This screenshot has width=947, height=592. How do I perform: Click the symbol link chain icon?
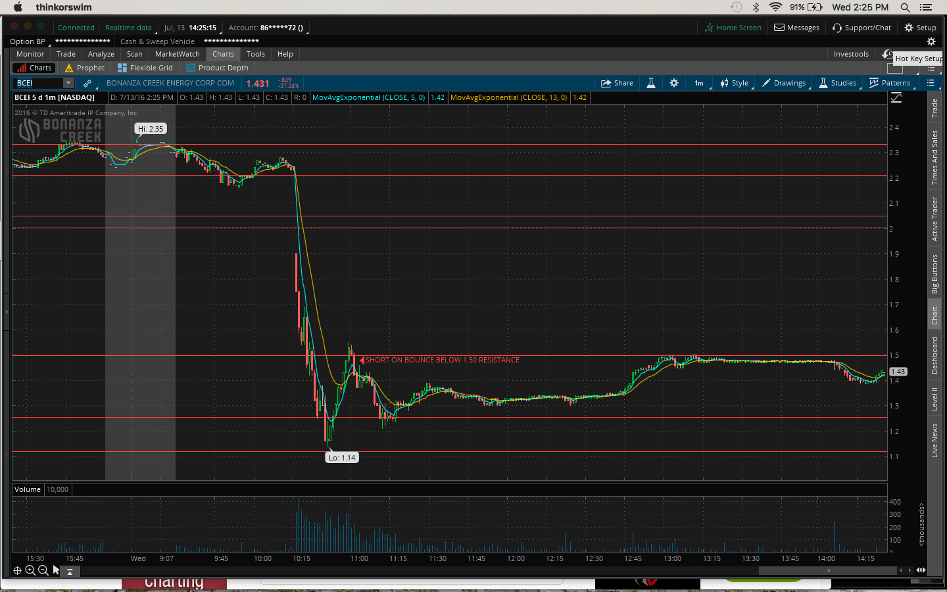coord(87,83)
